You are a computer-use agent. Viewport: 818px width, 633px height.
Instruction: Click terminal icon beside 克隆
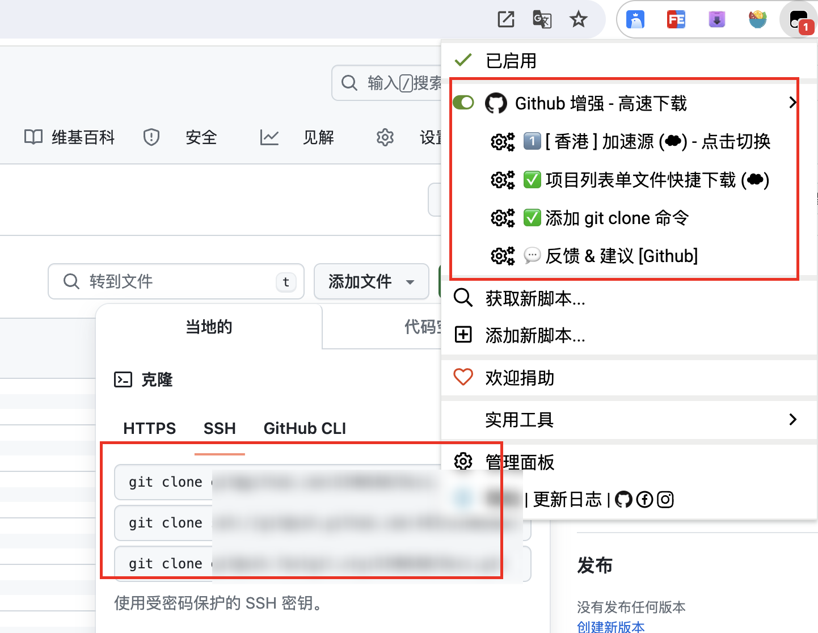tap(123, 379)
